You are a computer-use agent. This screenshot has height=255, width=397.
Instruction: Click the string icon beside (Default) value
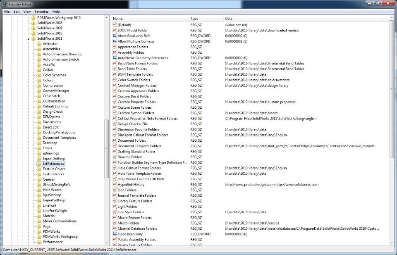(115, 25)
